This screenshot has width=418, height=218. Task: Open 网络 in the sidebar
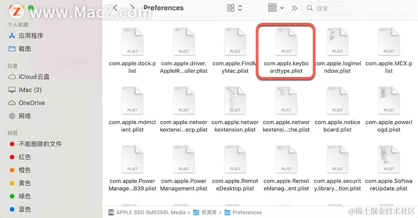pyautogui.click(x=20, y=116)
